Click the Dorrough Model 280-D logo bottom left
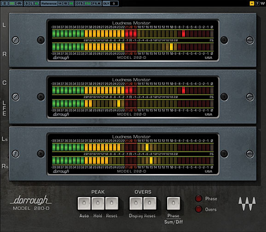This screenshot has height=232, width=266. [x=31, y=203]
